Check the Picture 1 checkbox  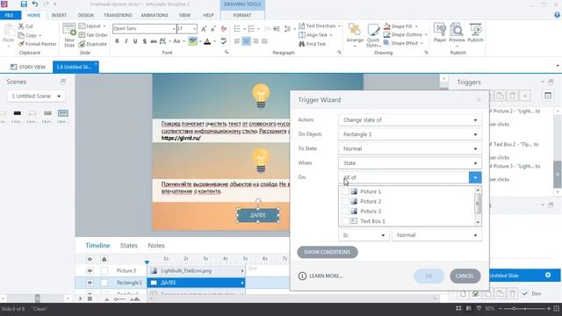[x=345, y=191]
